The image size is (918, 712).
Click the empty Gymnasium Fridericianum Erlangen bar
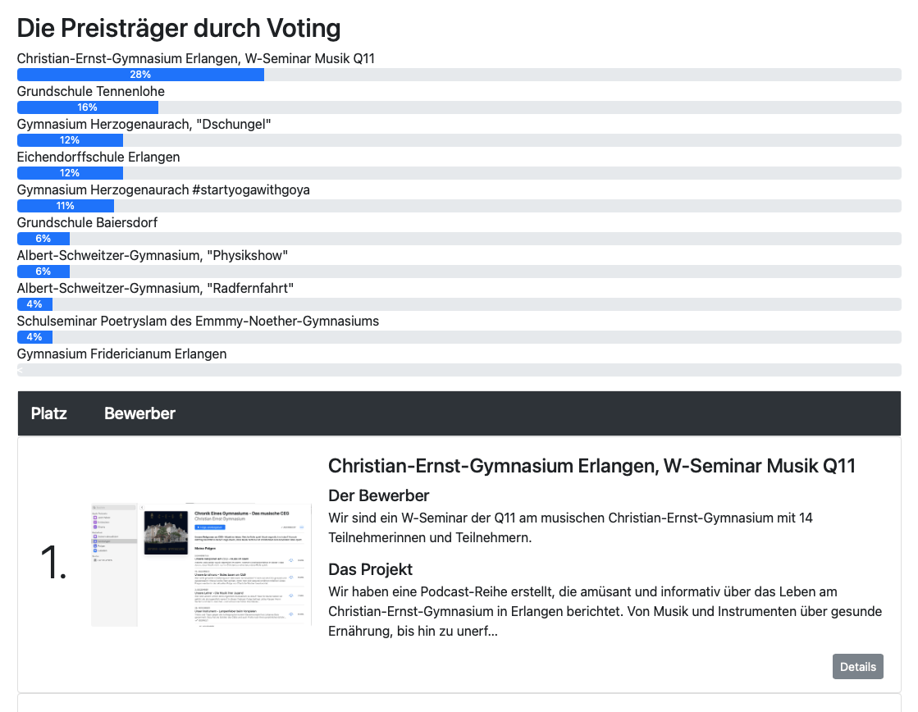[x=459, y=369]
